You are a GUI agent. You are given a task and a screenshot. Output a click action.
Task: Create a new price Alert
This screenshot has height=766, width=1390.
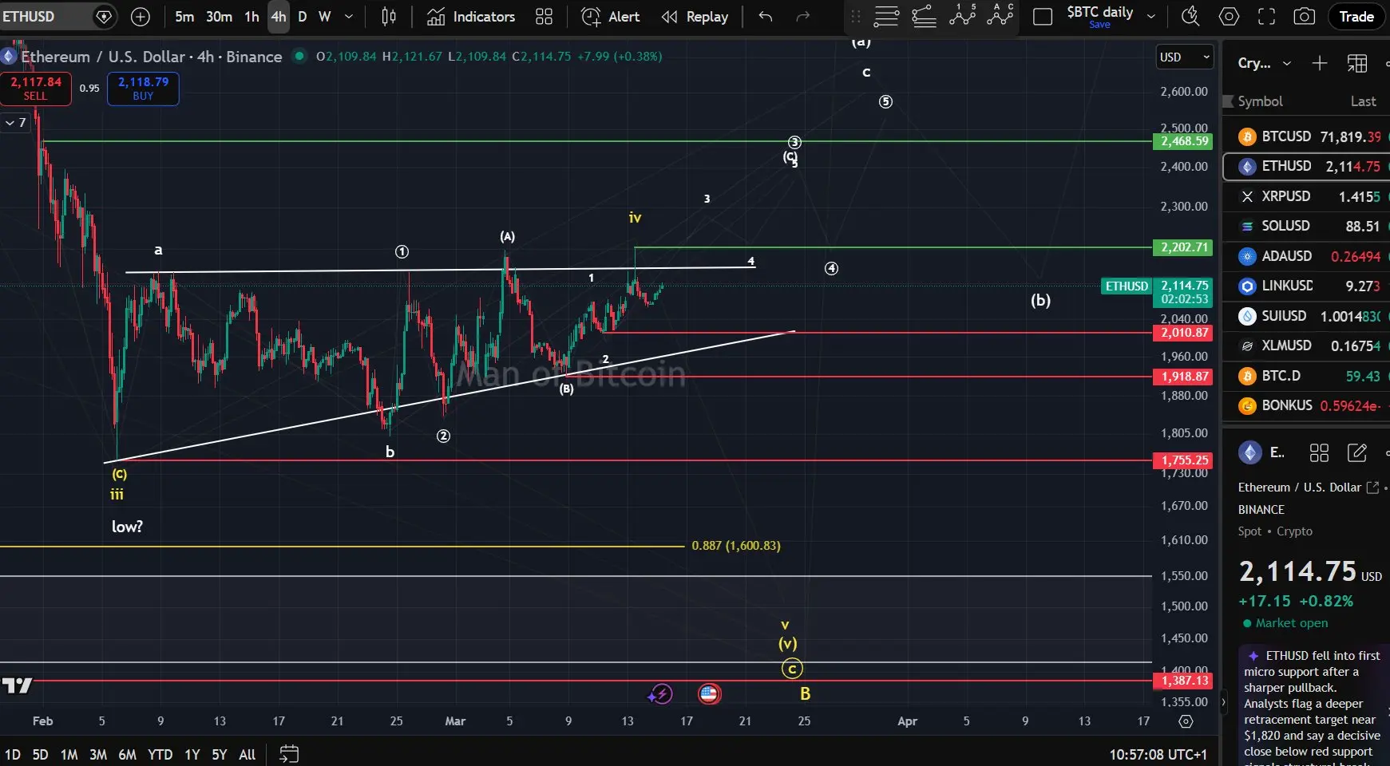(x=611, y=17)
